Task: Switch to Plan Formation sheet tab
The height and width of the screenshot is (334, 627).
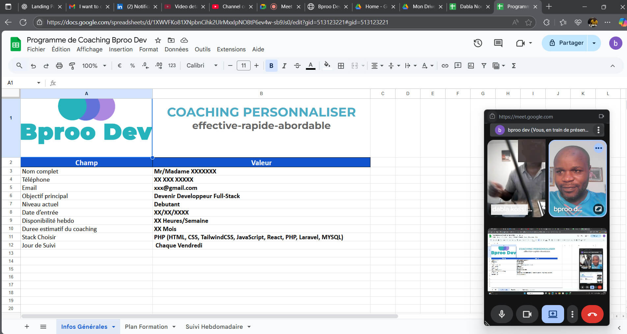Action: coord(146,326)
